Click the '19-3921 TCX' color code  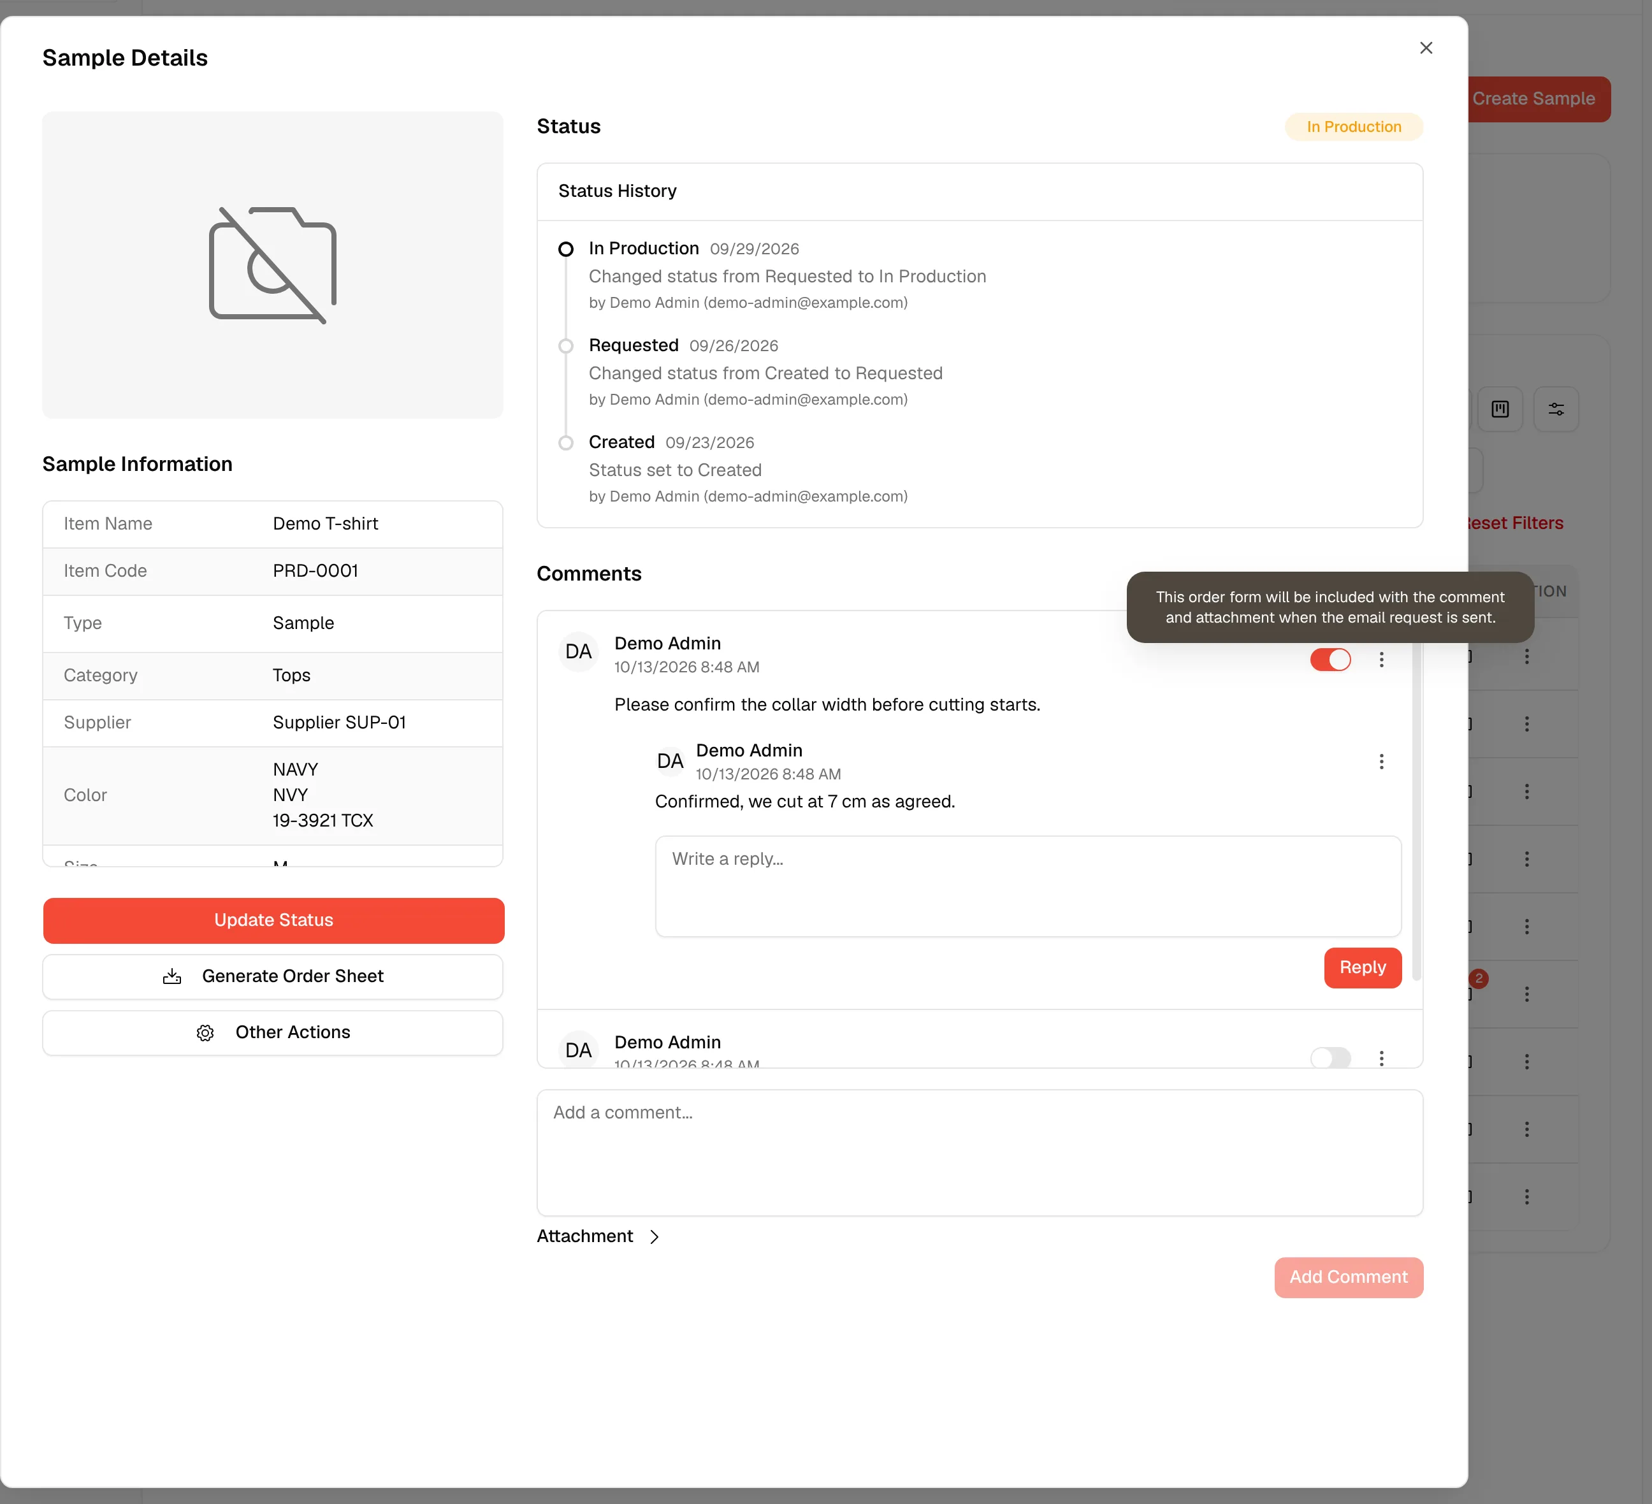click(x=323, y=820)
